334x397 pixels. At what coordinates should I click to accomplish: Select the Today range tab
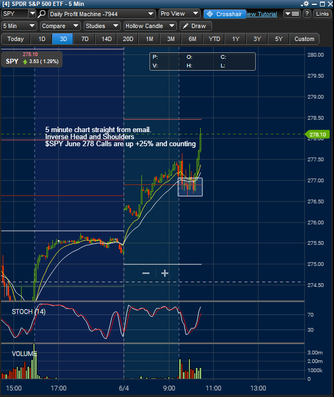click(x=16, y=39)
